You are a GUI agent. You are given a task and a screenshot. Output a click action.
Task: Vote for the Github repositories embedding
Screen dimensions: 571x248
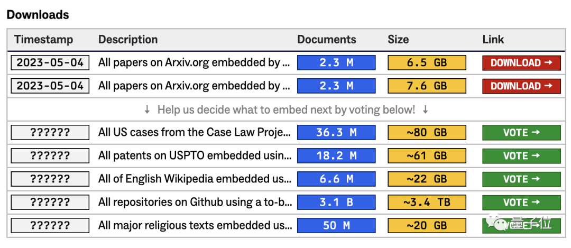click(x=521, y=203)
